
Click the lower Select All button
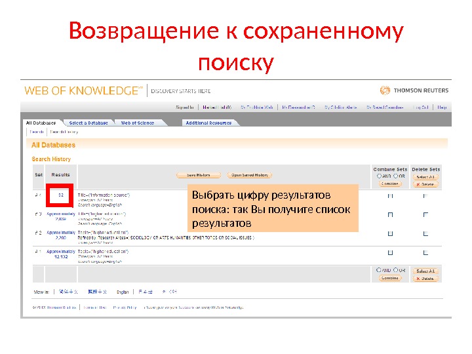click(425, 271)
